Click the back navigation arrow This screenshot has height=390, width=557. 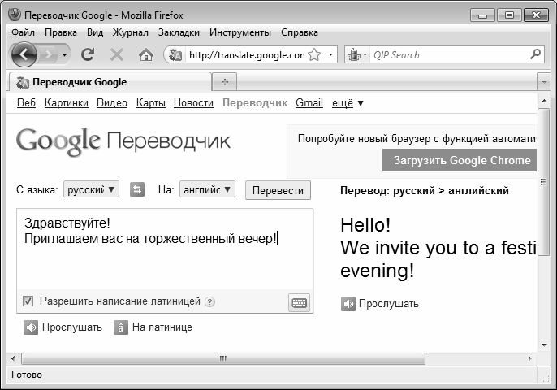coord(24,54)
